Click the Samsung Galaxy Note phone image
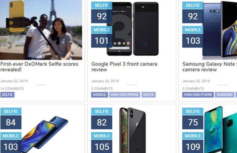 click(x=220, y=30)
